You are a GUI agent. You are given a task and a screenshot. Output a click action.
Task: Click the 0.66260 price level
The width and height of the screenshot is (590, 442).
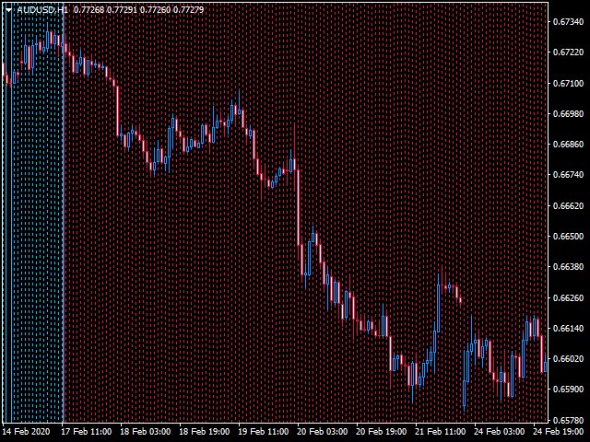568,297
